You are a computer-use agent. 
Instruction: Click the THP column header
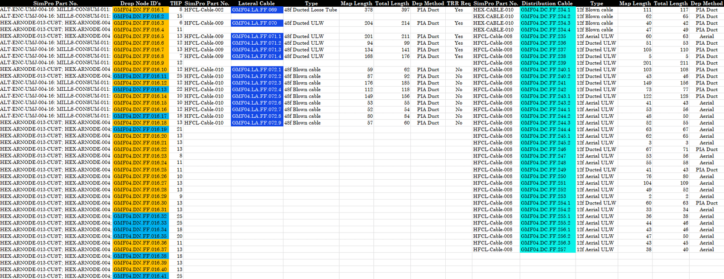[176, 3]
